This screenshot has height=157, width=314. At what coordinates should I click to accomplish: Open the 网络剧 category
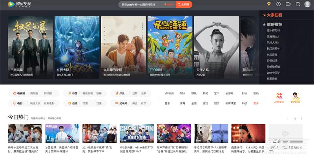pos(47,93)
